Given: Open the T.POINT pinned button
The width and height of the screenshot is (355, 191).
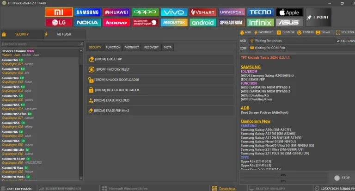Looking at the screenshot, I should (x=318, y=17).
